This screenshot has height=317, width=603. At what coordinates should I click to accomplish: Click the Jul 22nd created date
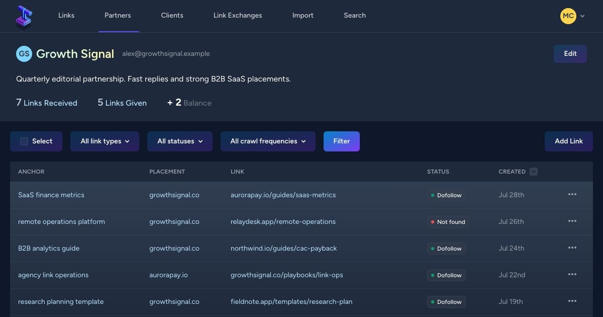[512, 275]
